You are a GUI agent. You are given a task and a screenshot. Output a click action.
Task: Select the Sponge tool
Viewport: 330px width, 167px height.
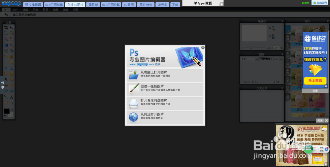(x=11, y=74)
